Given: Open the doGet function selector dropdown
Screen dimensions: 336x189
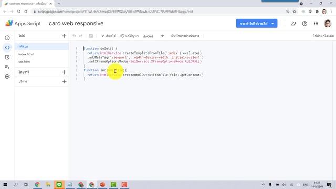Looking at the screenshot, I should [153, 36].
